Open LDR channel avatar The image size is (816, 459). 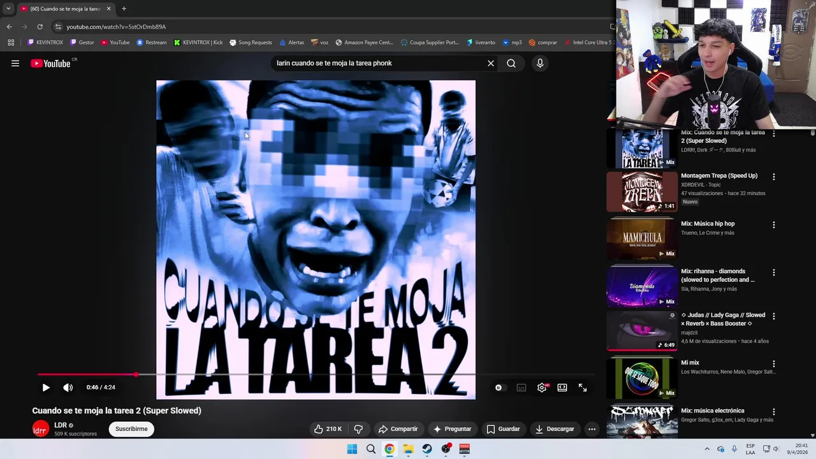[x=40, y=430]
